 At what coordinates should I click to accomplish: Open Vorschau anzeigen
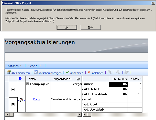[50, 73]
